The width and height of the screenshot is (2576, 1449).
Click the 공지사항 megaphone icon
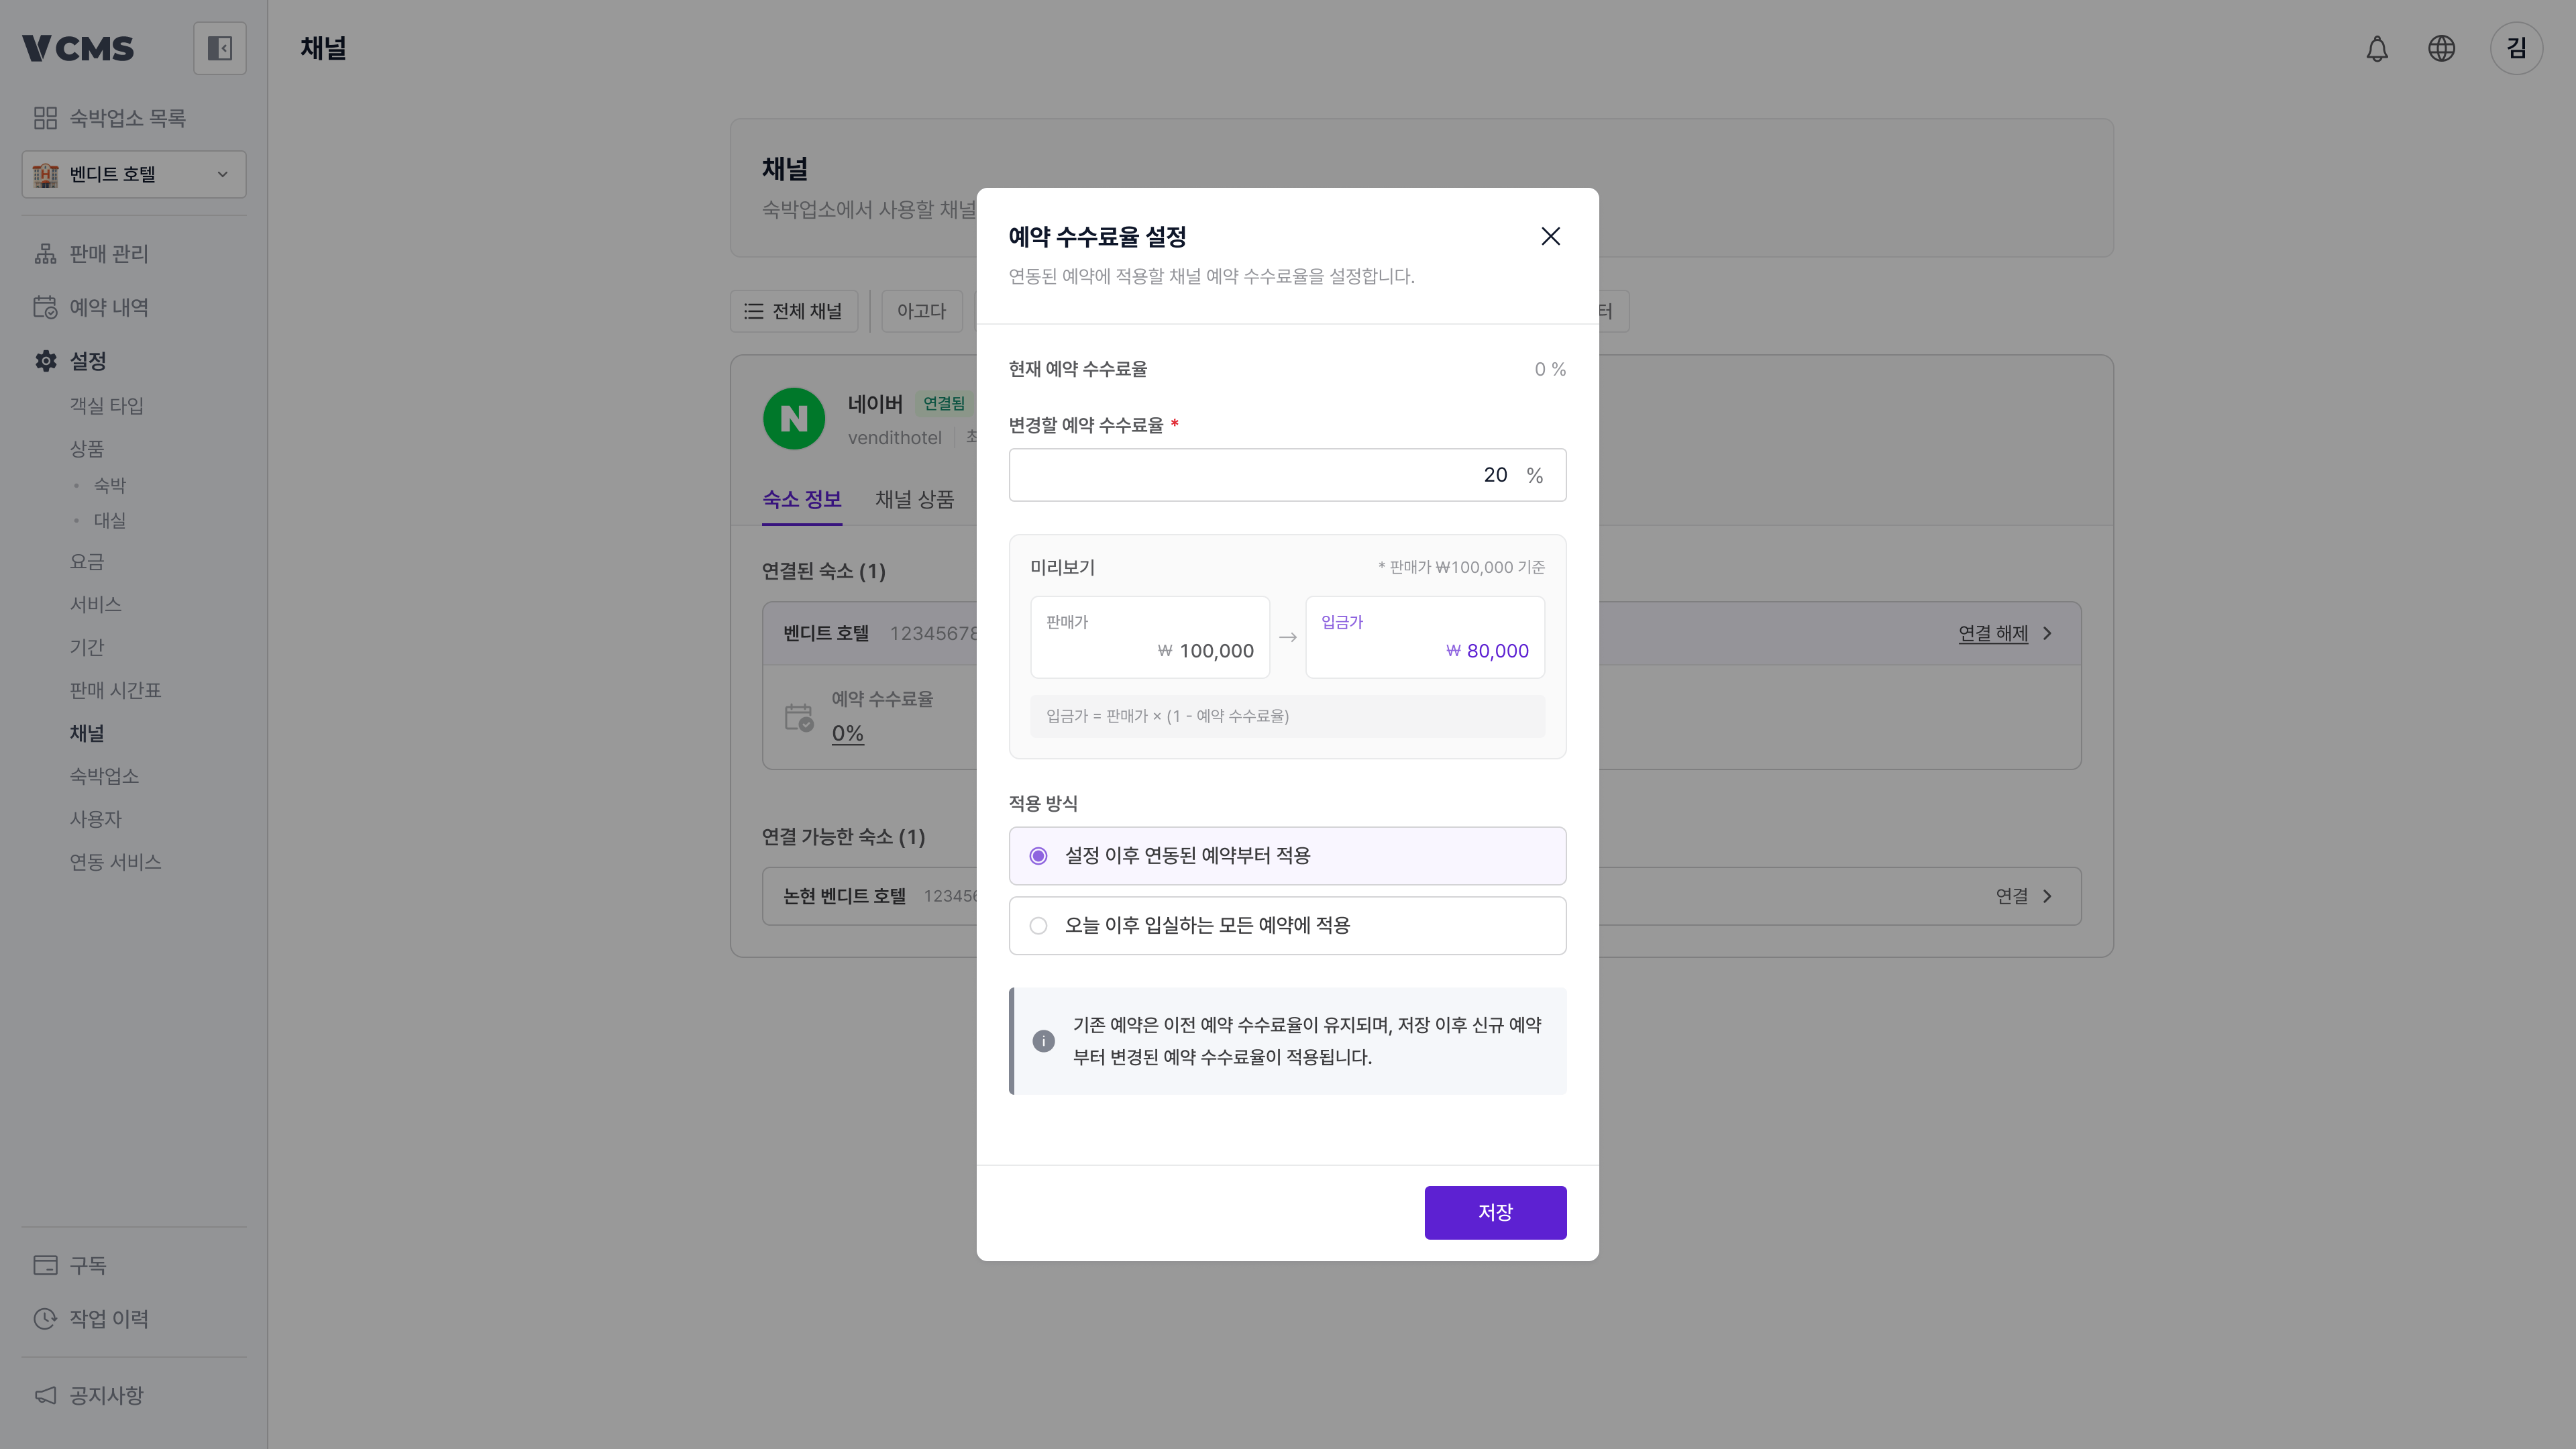tap(45, 1395)
